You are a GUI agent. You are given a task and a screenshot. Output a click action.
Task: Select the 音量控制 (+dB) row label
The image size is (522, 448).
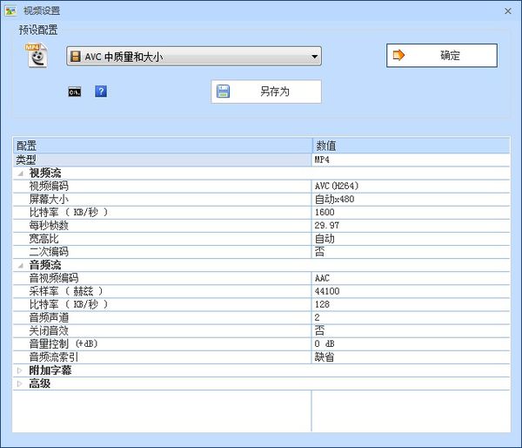click(x=64, y=344)
